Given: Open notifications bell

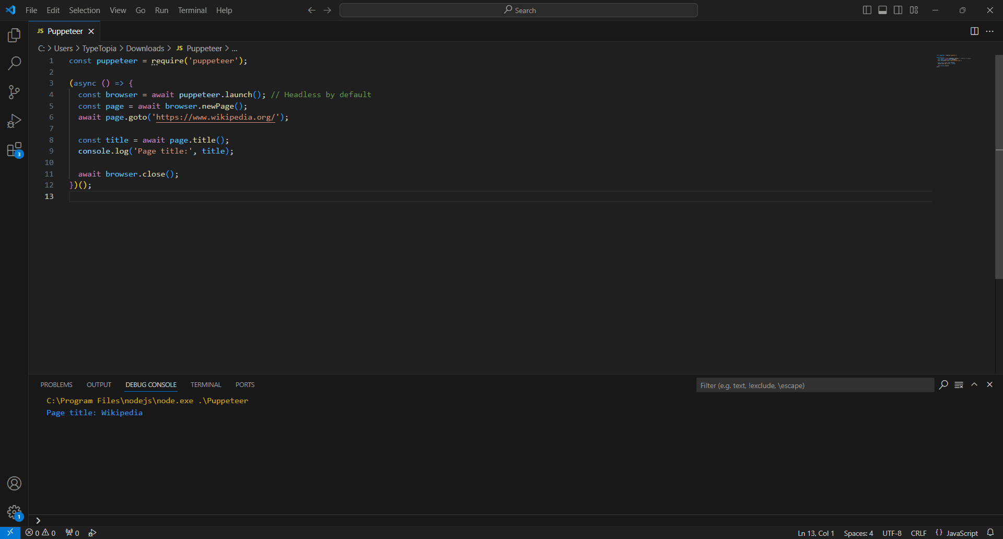Looking at the screenshot, I should pos(990,533).
